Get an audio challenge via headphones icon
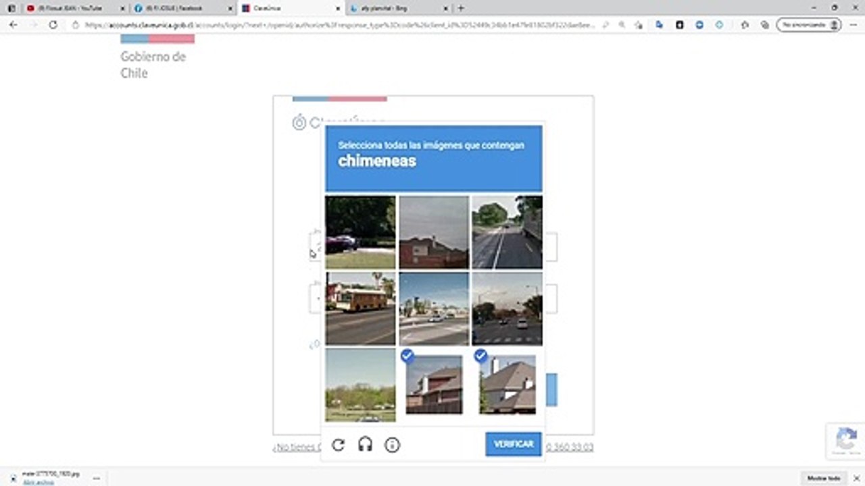 pyautogui.click(x=366, y=445)
